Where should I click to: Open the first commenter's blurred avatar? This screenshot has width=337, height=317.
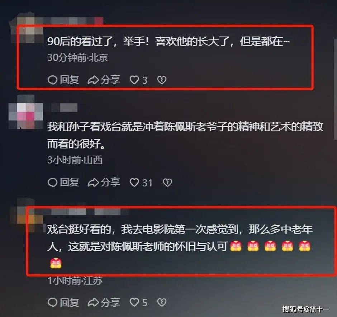pyautogui.click(x=27, y=28)
